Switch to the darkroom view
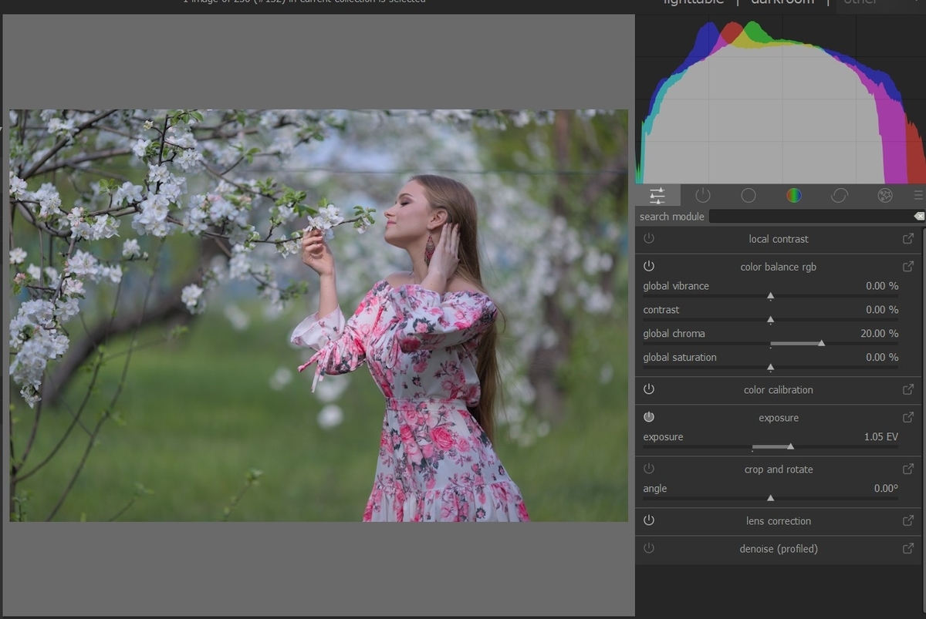This screenshot has height=619, width=926. tap(782, 2)
